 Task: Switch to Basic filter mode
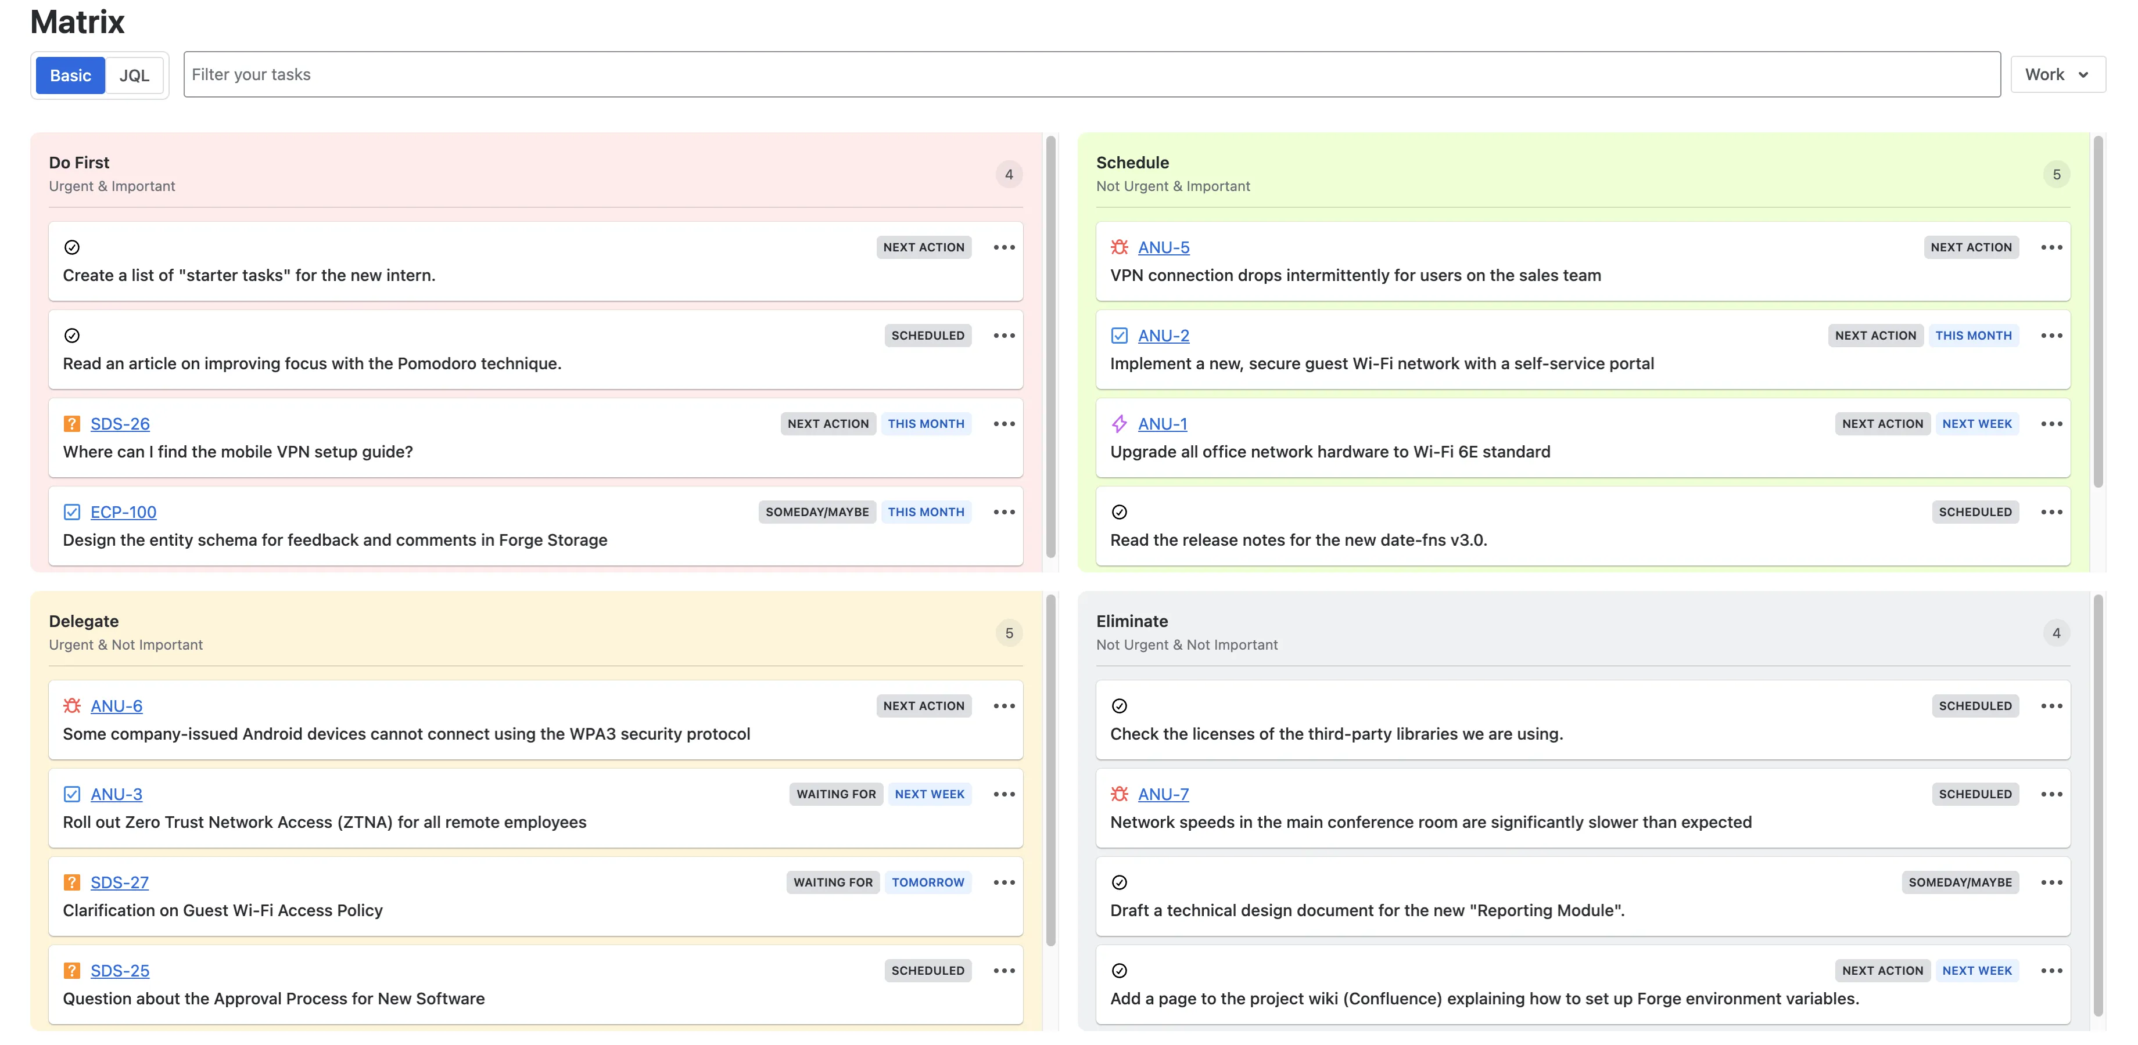click(x=70, y=75)
